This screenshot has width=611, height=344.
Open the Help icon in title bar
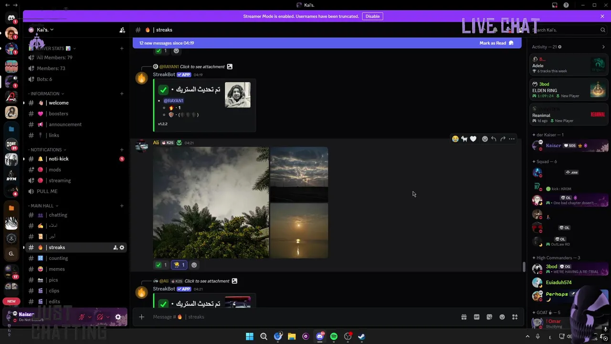(x=566, y=5)
